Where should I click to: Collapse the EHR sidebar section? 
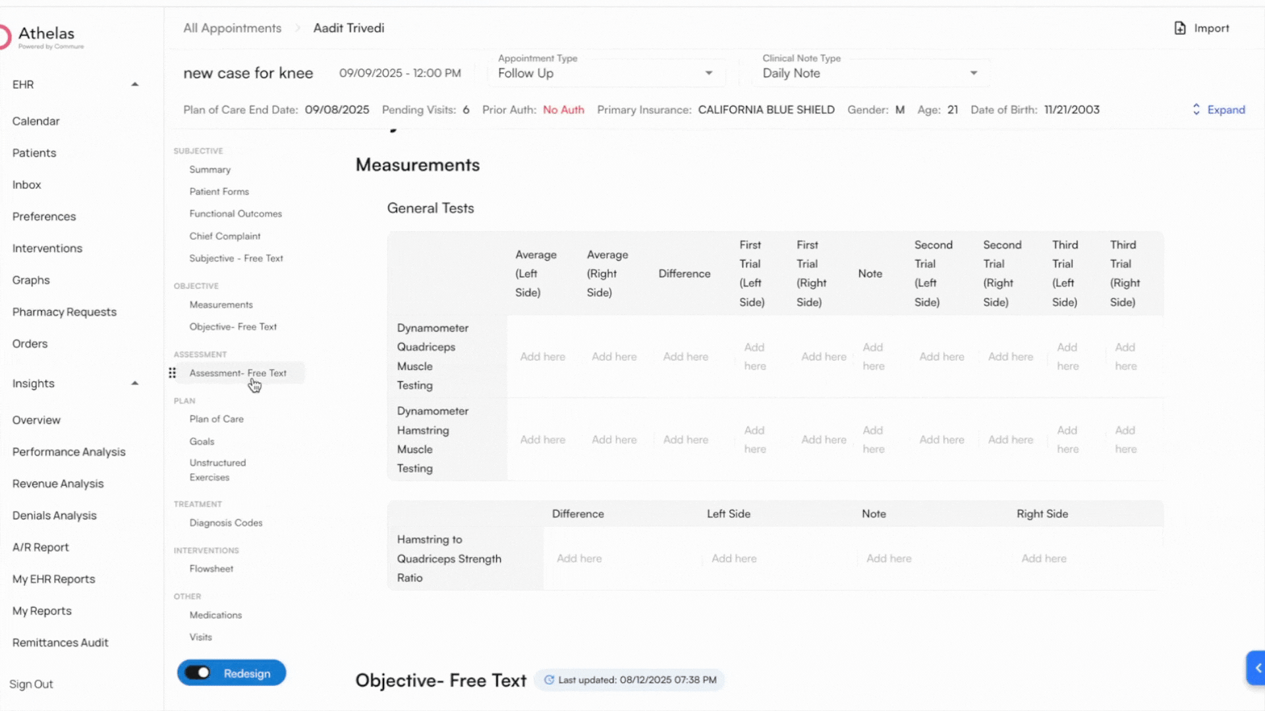coord(134,84)
